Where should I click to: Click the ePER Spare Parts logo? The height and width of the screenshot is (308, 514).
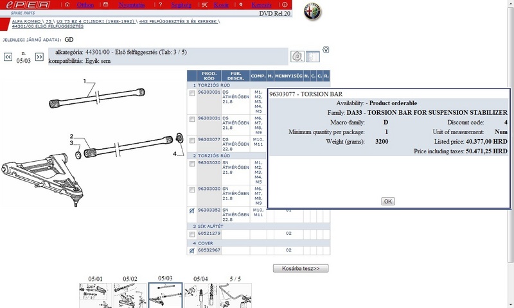click(28, 8)
